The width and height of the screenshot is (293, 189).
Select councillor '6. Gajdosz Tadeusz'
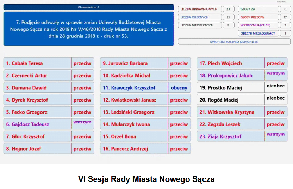(x=37, y=124)
